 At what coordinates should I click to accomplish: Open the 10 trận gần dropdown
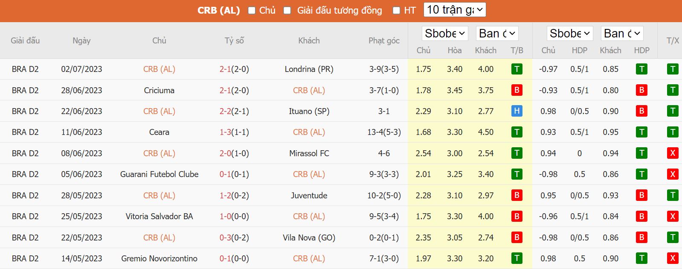454,10
